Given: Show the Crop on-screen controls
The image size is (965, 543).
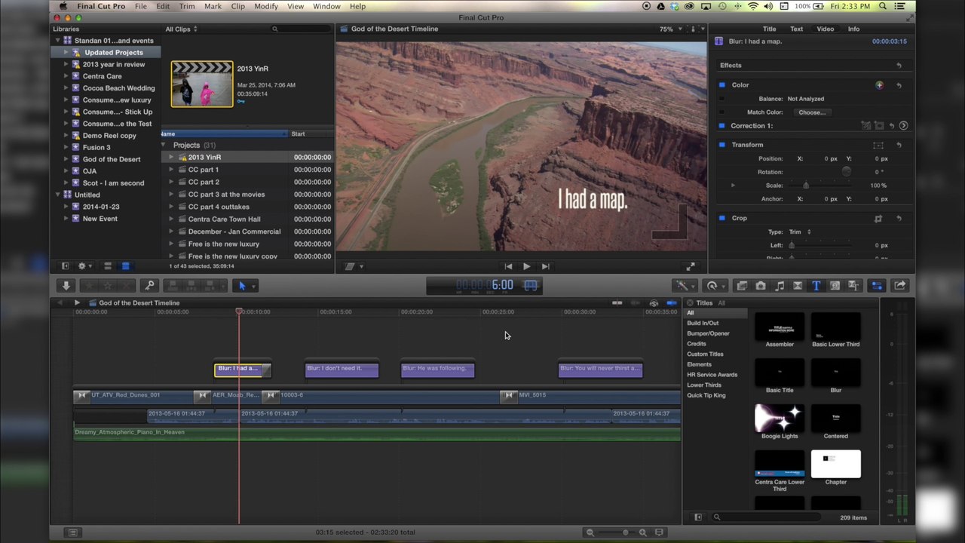Looking at the screenshot, I should pos(878,219).
